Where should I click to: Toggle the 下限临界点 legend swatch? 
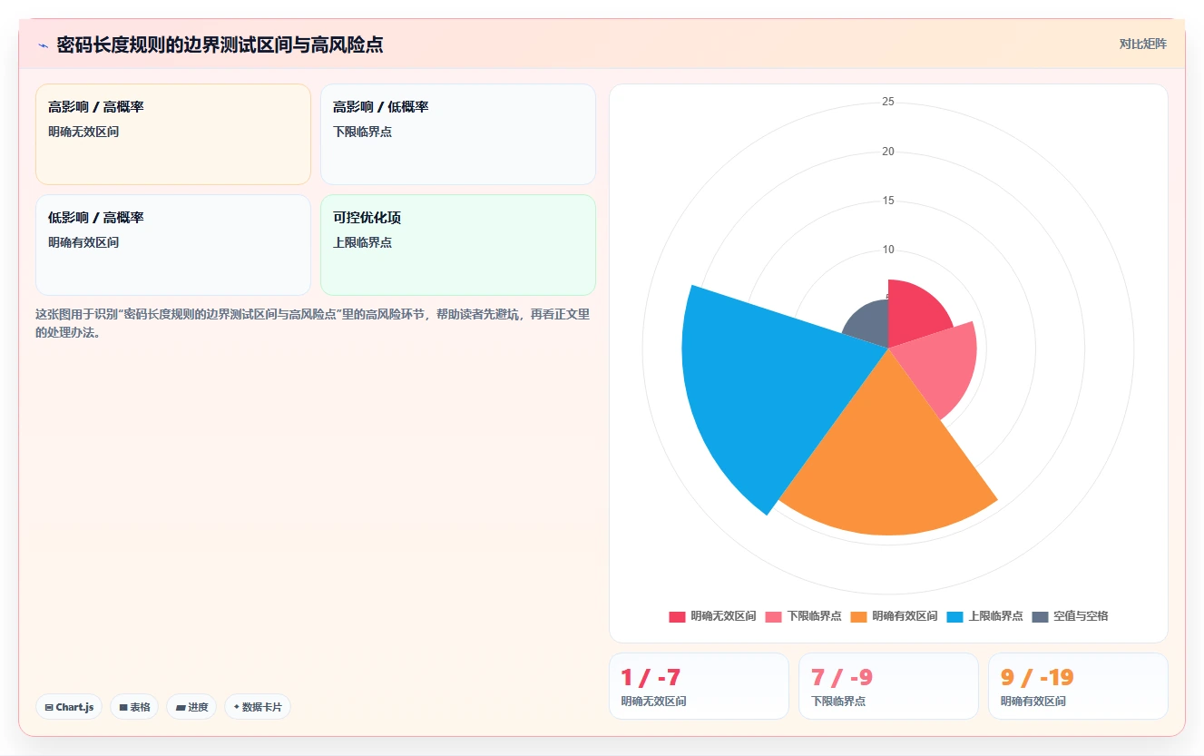tap(773, 616)
